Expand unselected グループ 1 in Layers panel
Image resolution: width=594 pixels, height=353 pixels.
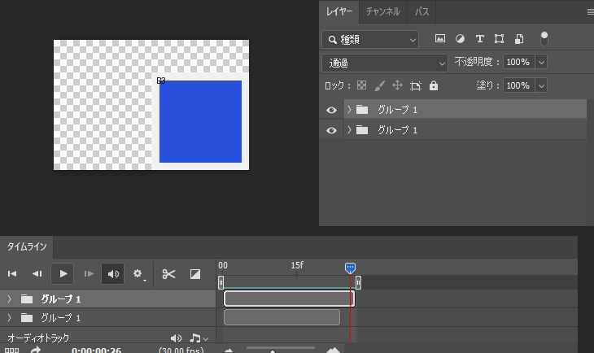pyautogui.click(x=349, y=130)
